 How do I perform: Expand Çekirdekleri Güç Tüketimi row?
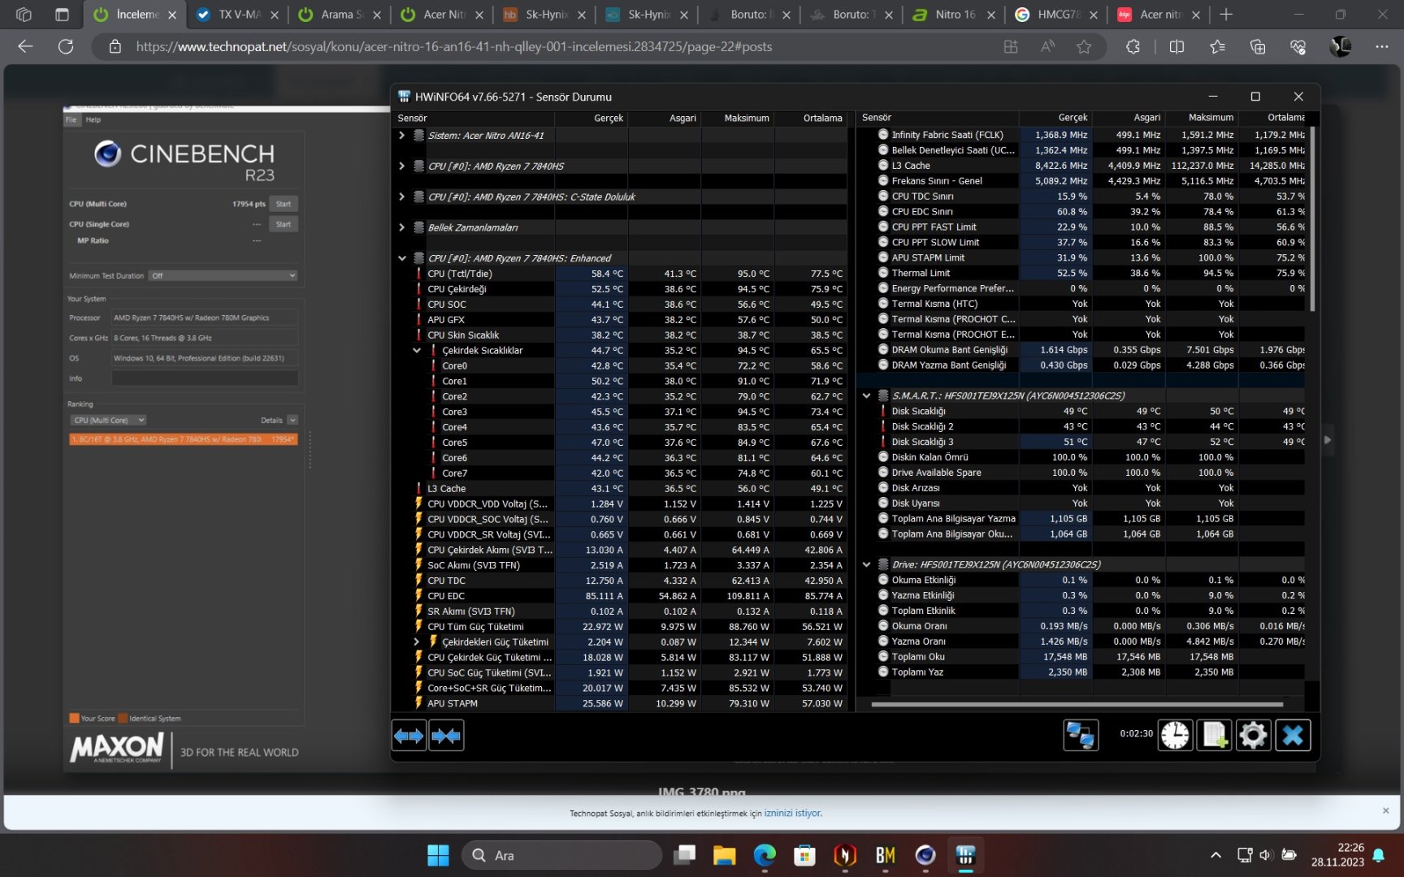click(417, 642)
